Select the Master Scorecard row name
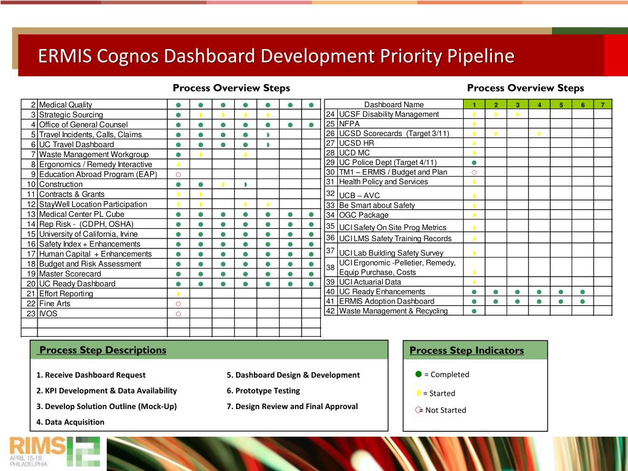The height and width of the screenshot is (471, 628). (x=70, y=274)
